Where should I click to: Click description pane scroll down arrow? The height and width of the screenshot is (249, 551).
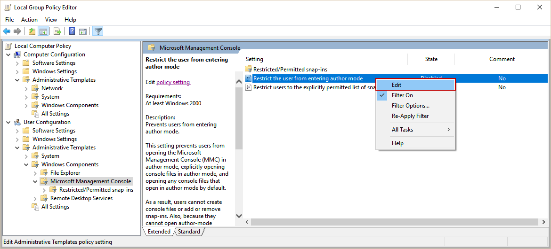pyautogui.click(x=239, y=216)
